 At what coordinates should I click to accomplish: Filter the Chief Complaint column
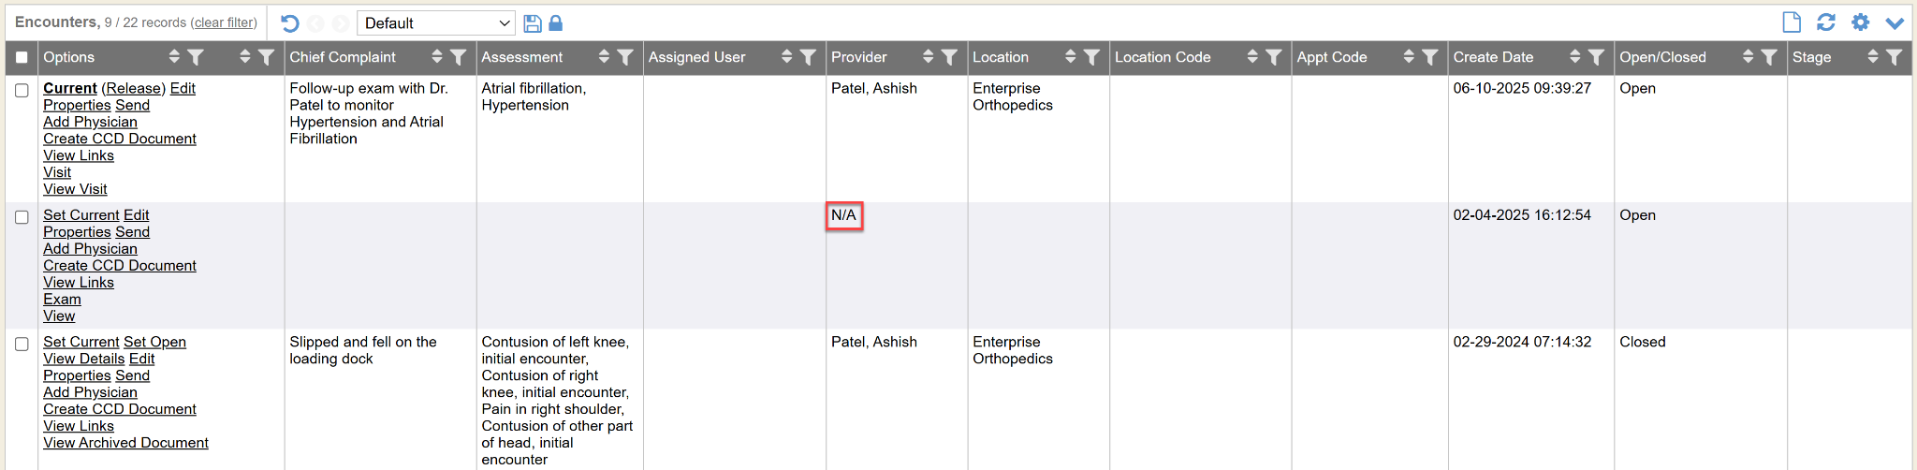[x=459, y=57]
